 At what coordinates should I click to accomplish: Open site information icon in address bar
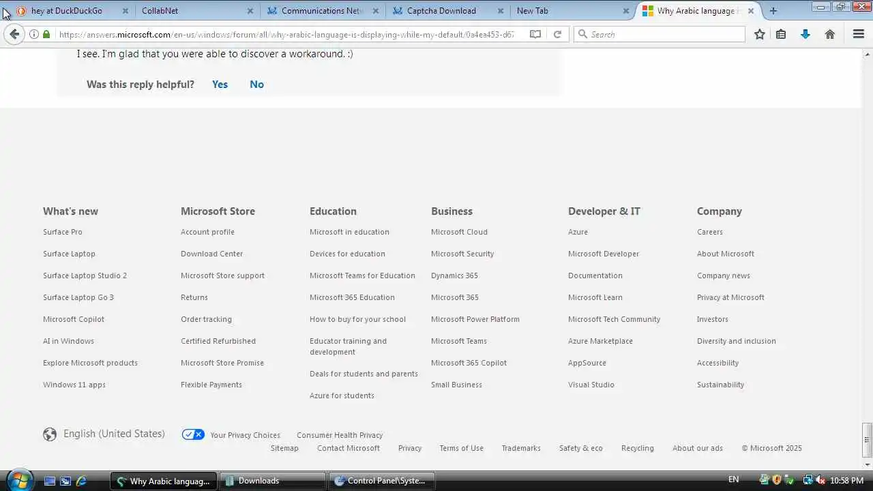34,34
